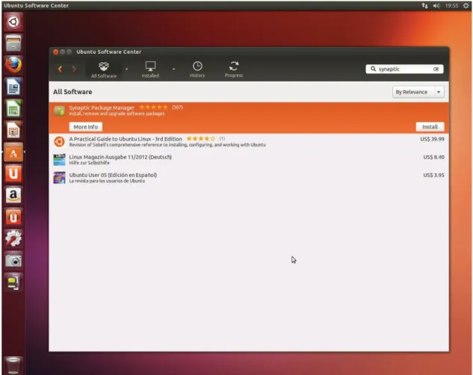Open the Progress view

pos(234,70)
